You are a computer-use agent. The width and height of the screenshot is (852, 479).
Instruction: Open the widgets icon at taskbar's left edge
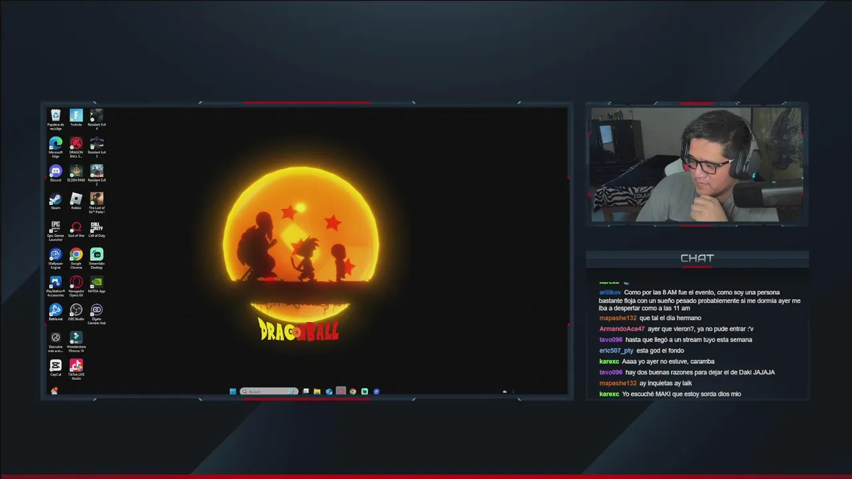(x=54, y=391)
